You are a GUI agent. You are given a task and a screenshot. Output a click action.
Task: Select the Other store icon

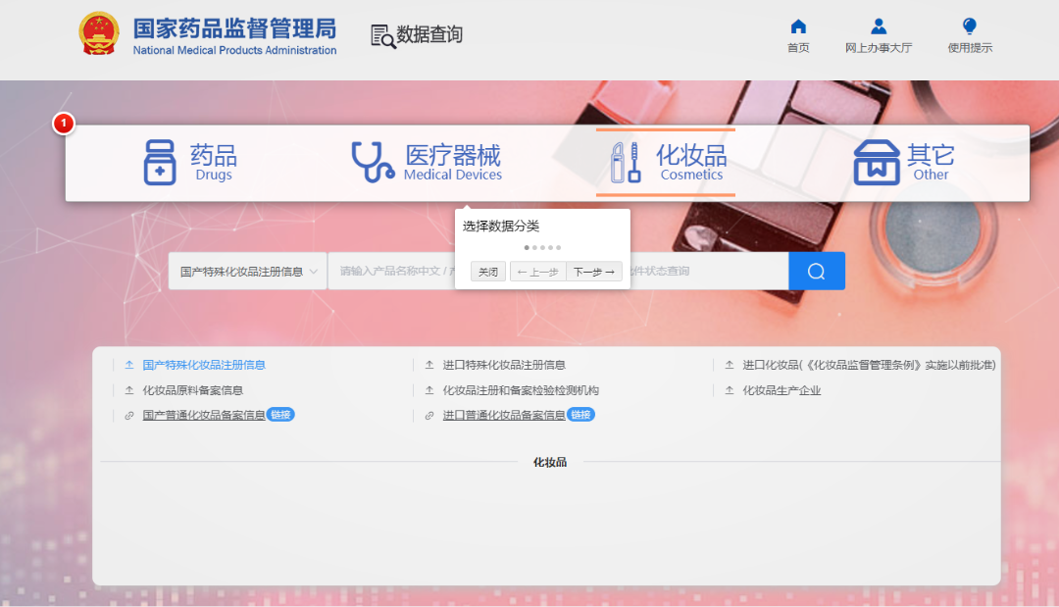[877, 162]
